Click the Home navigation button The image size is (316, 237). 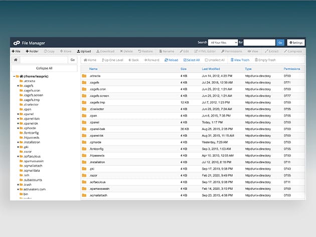(90, 60)
